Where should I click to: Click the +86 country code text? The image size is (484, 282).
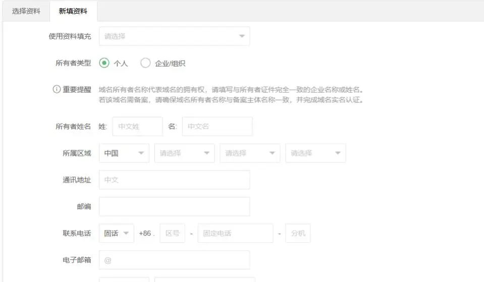click(x=145, y=233)
